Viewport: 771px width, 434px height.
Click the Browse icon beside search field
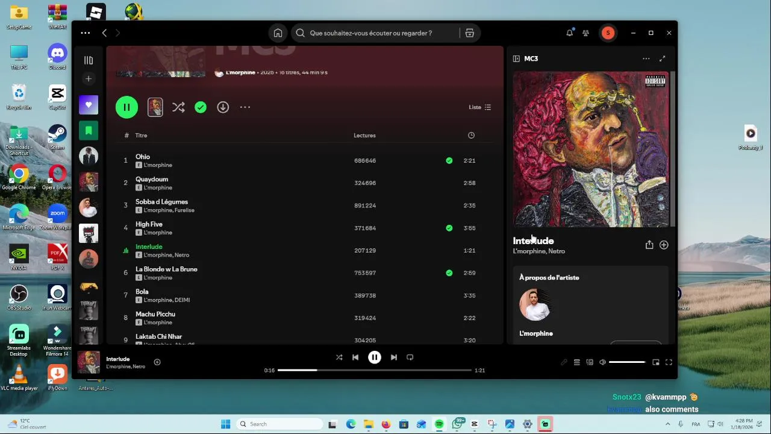point(470,33)
